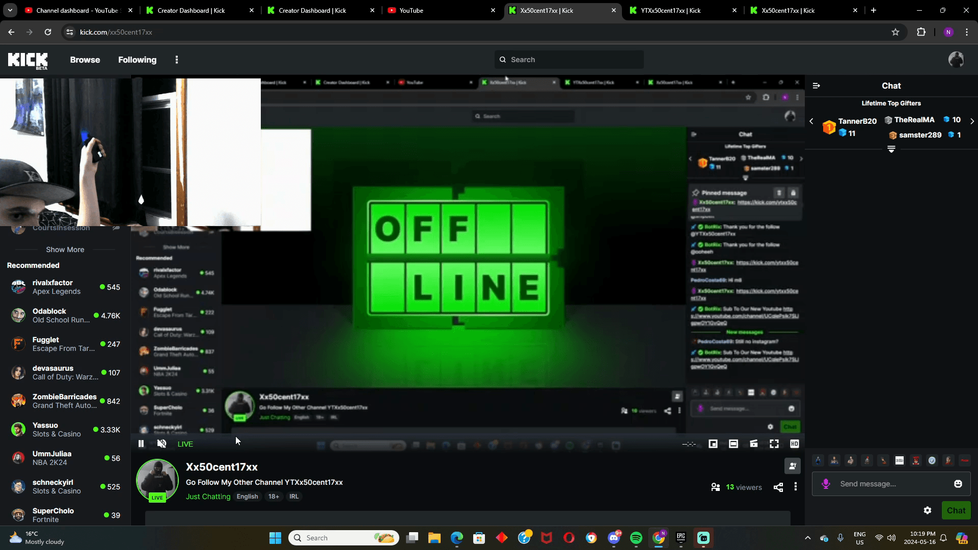
Task: Open File Explorer from taskbar
Action: [x=434, y=538]
